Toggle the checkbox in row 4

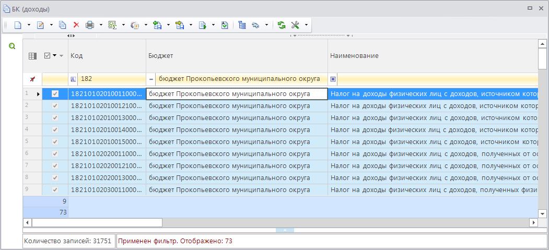pyautogui.click(x=55, y=130)
